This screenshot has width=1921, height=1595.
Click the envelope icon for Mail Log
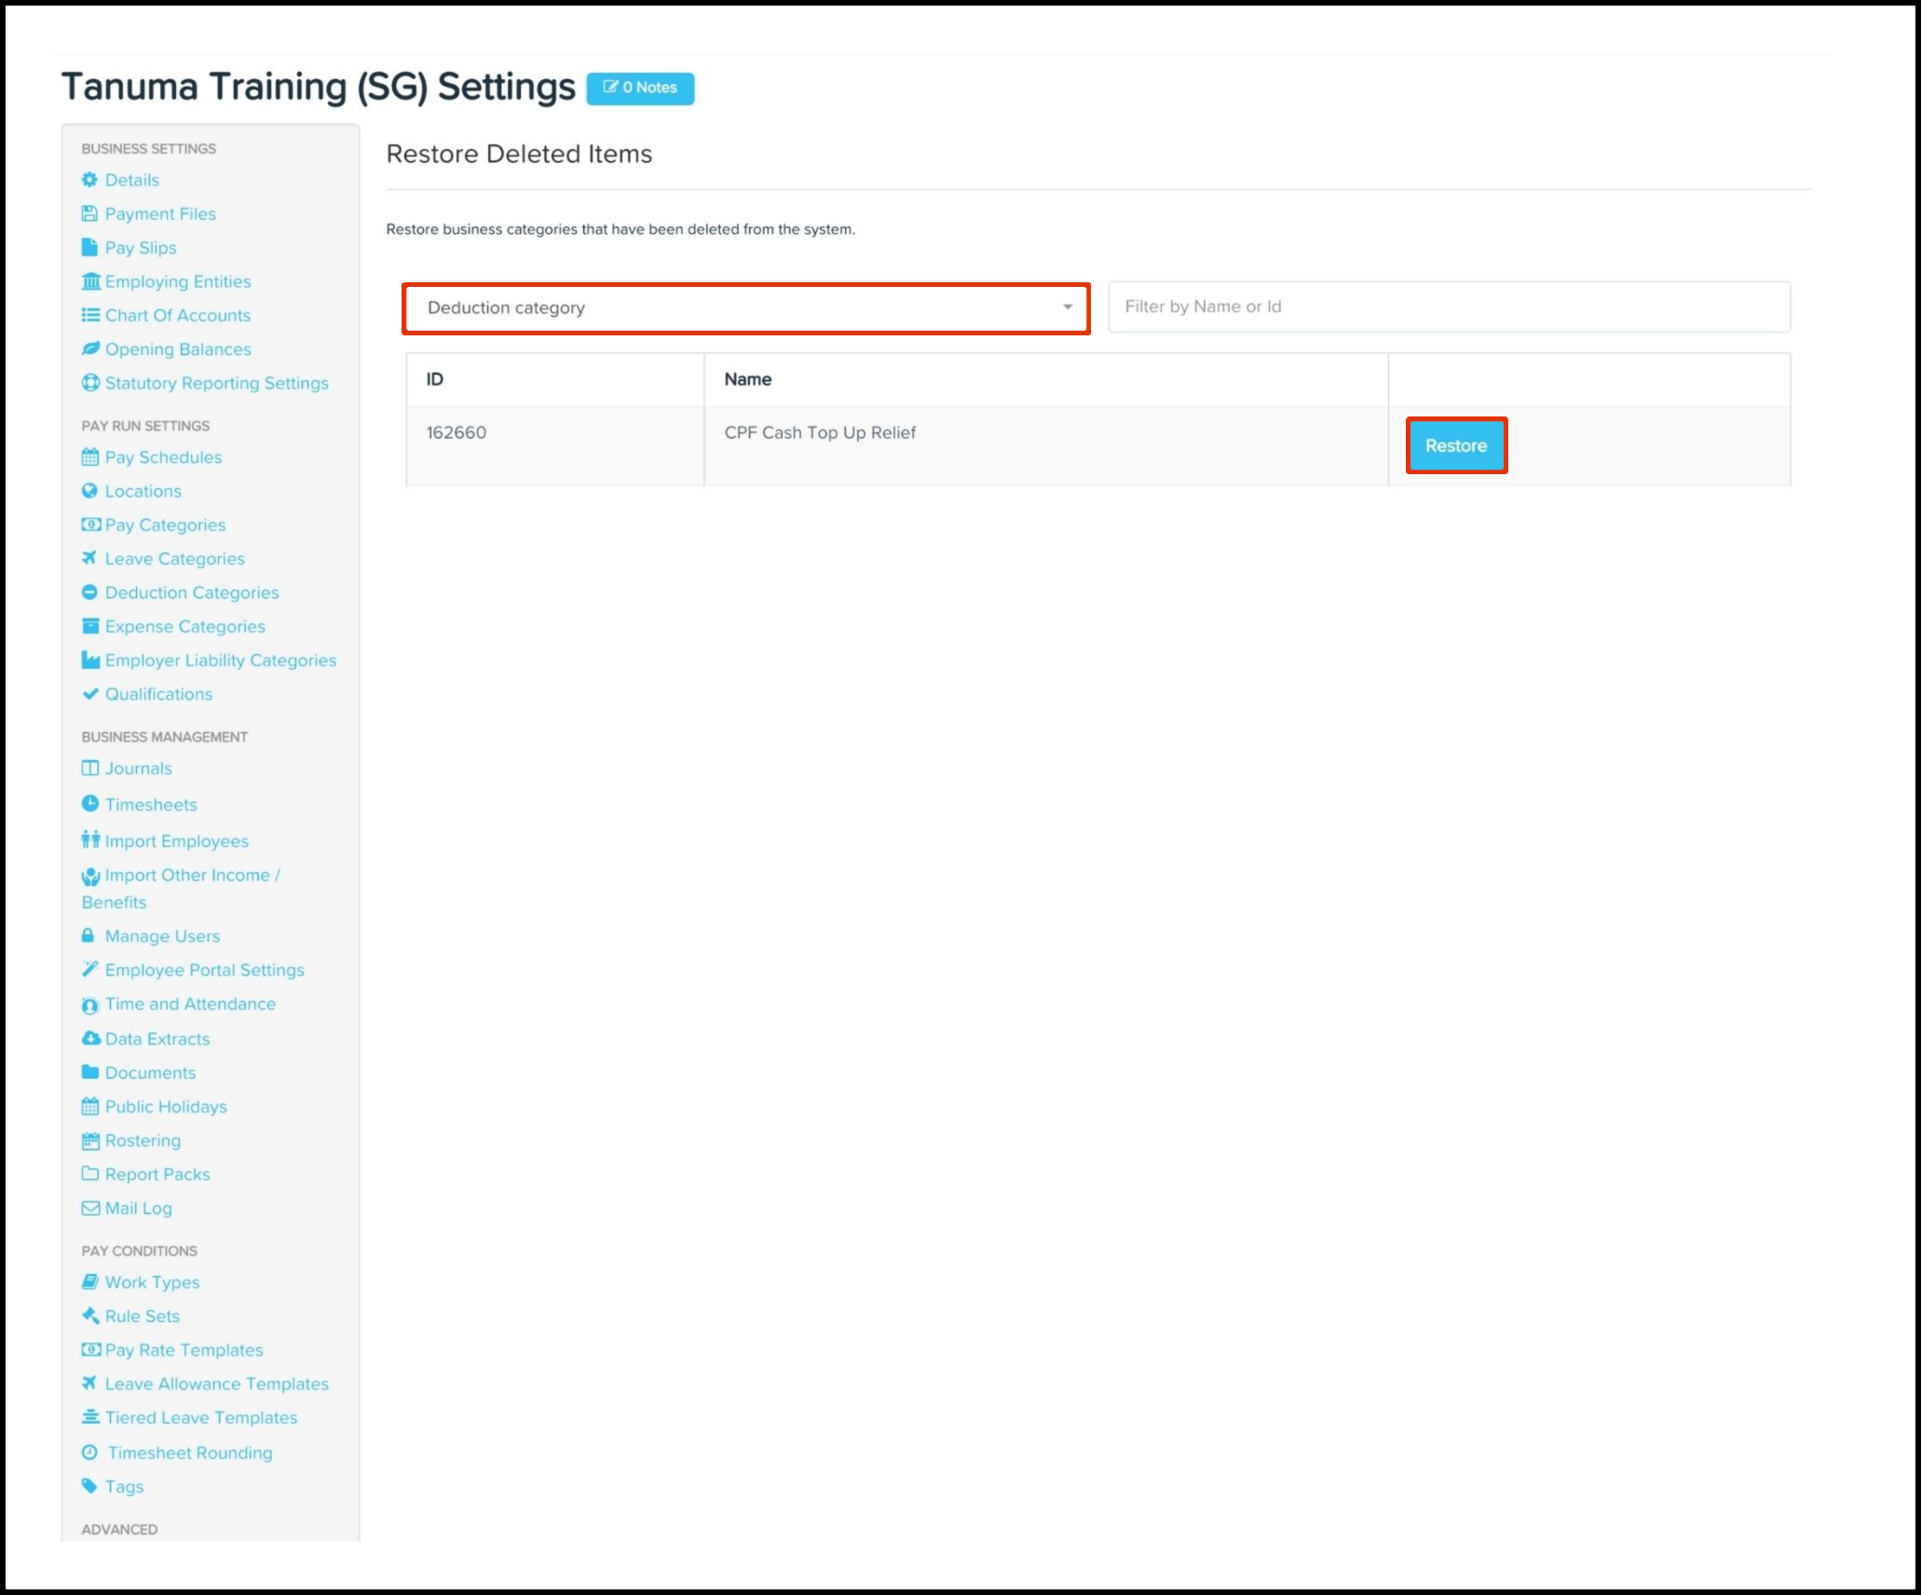tap(90, 1208)
